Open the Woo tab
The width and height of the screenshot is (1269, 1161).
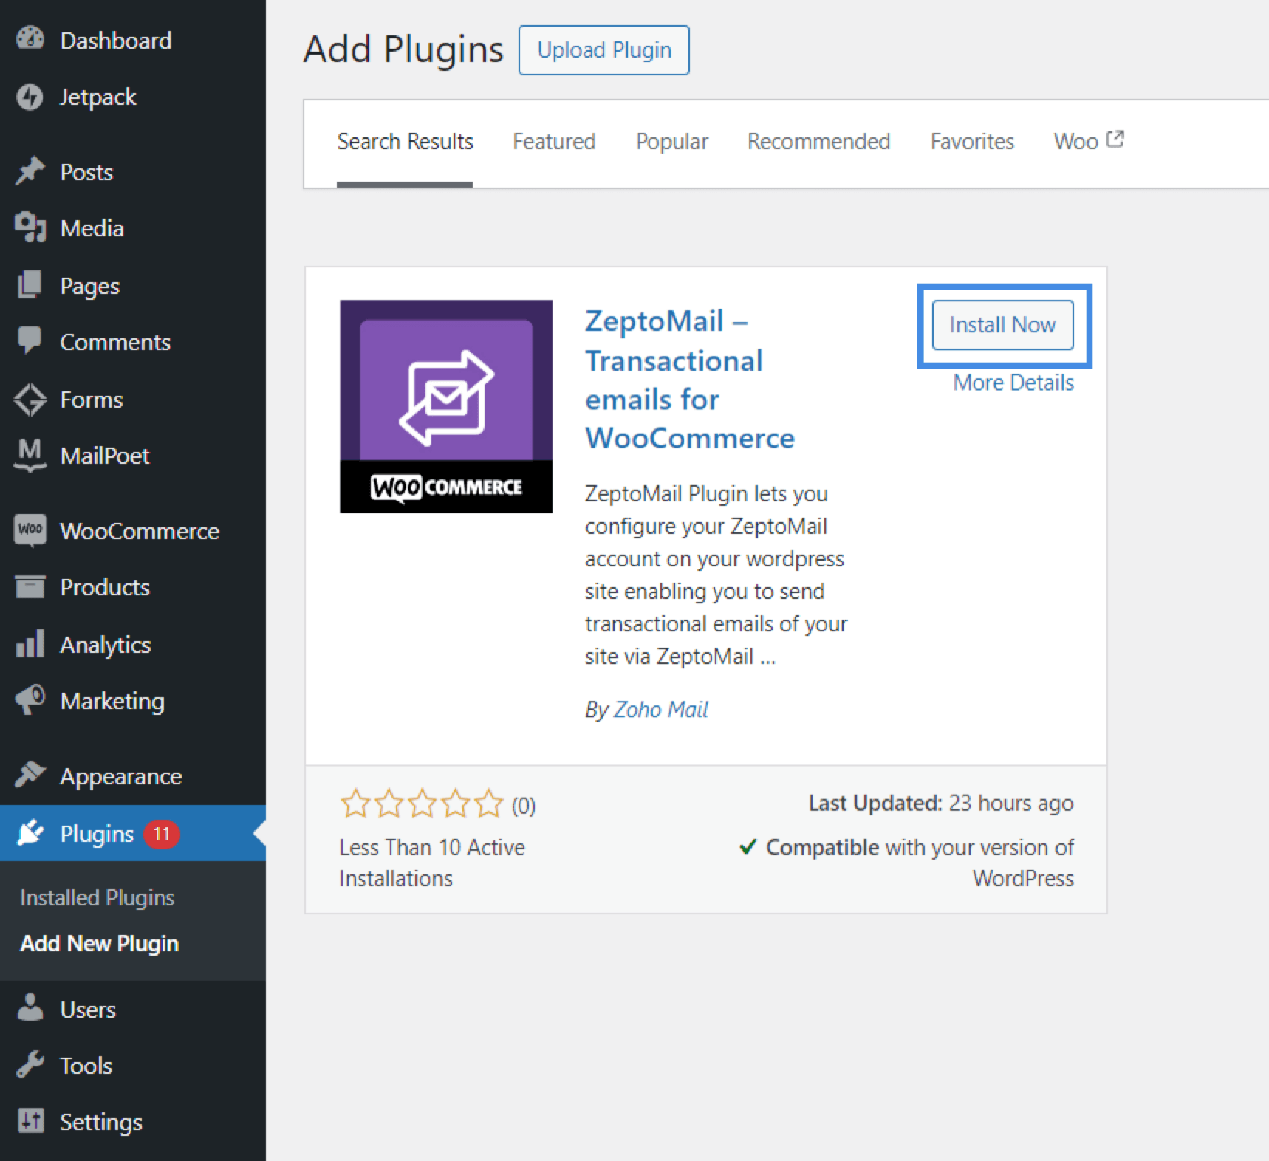tap(1088, 141)
